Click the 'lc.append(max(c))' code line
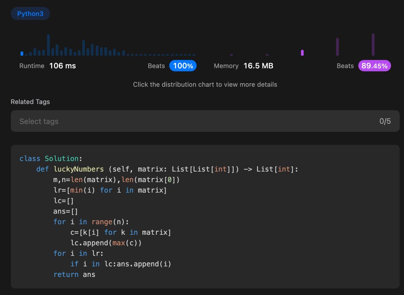Viewport: 404px width, 295px height. point(106,243)
